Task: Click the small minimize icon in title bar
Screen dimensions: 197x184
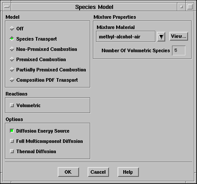Action: [181, 7]
